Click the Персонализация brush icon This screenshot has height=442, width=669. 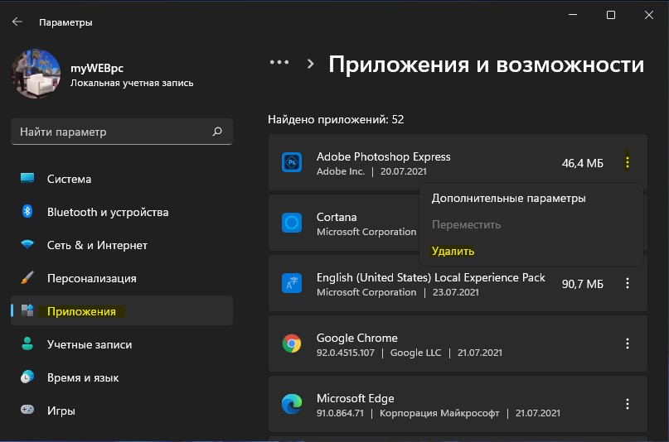tap(27, 277)
